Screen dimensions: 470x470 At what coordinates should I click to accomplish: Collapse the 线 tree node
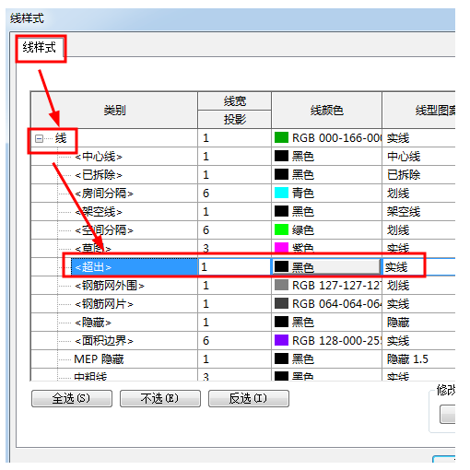39,138
